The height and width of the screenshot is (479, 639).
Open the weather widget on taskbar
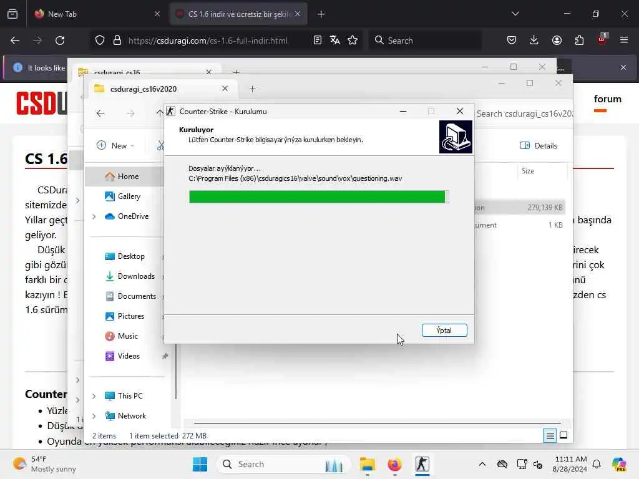(44, 464)
